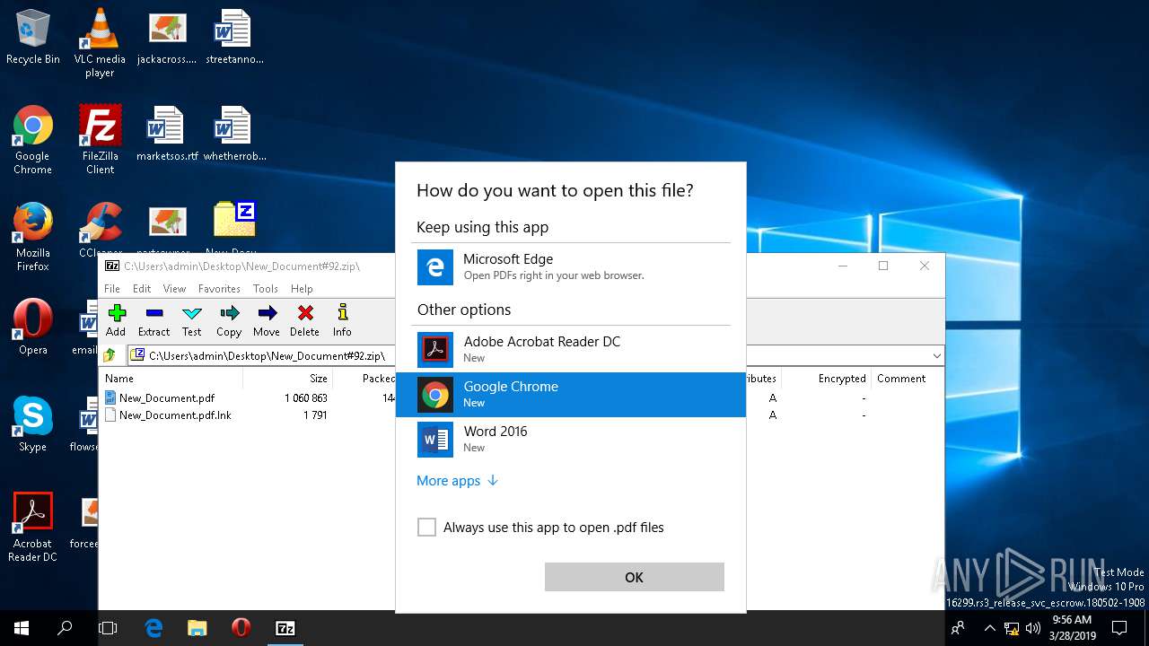Viewport: 1149px width, 646px height.
Task: Sort by the Size column header
Action: point(287,379)
